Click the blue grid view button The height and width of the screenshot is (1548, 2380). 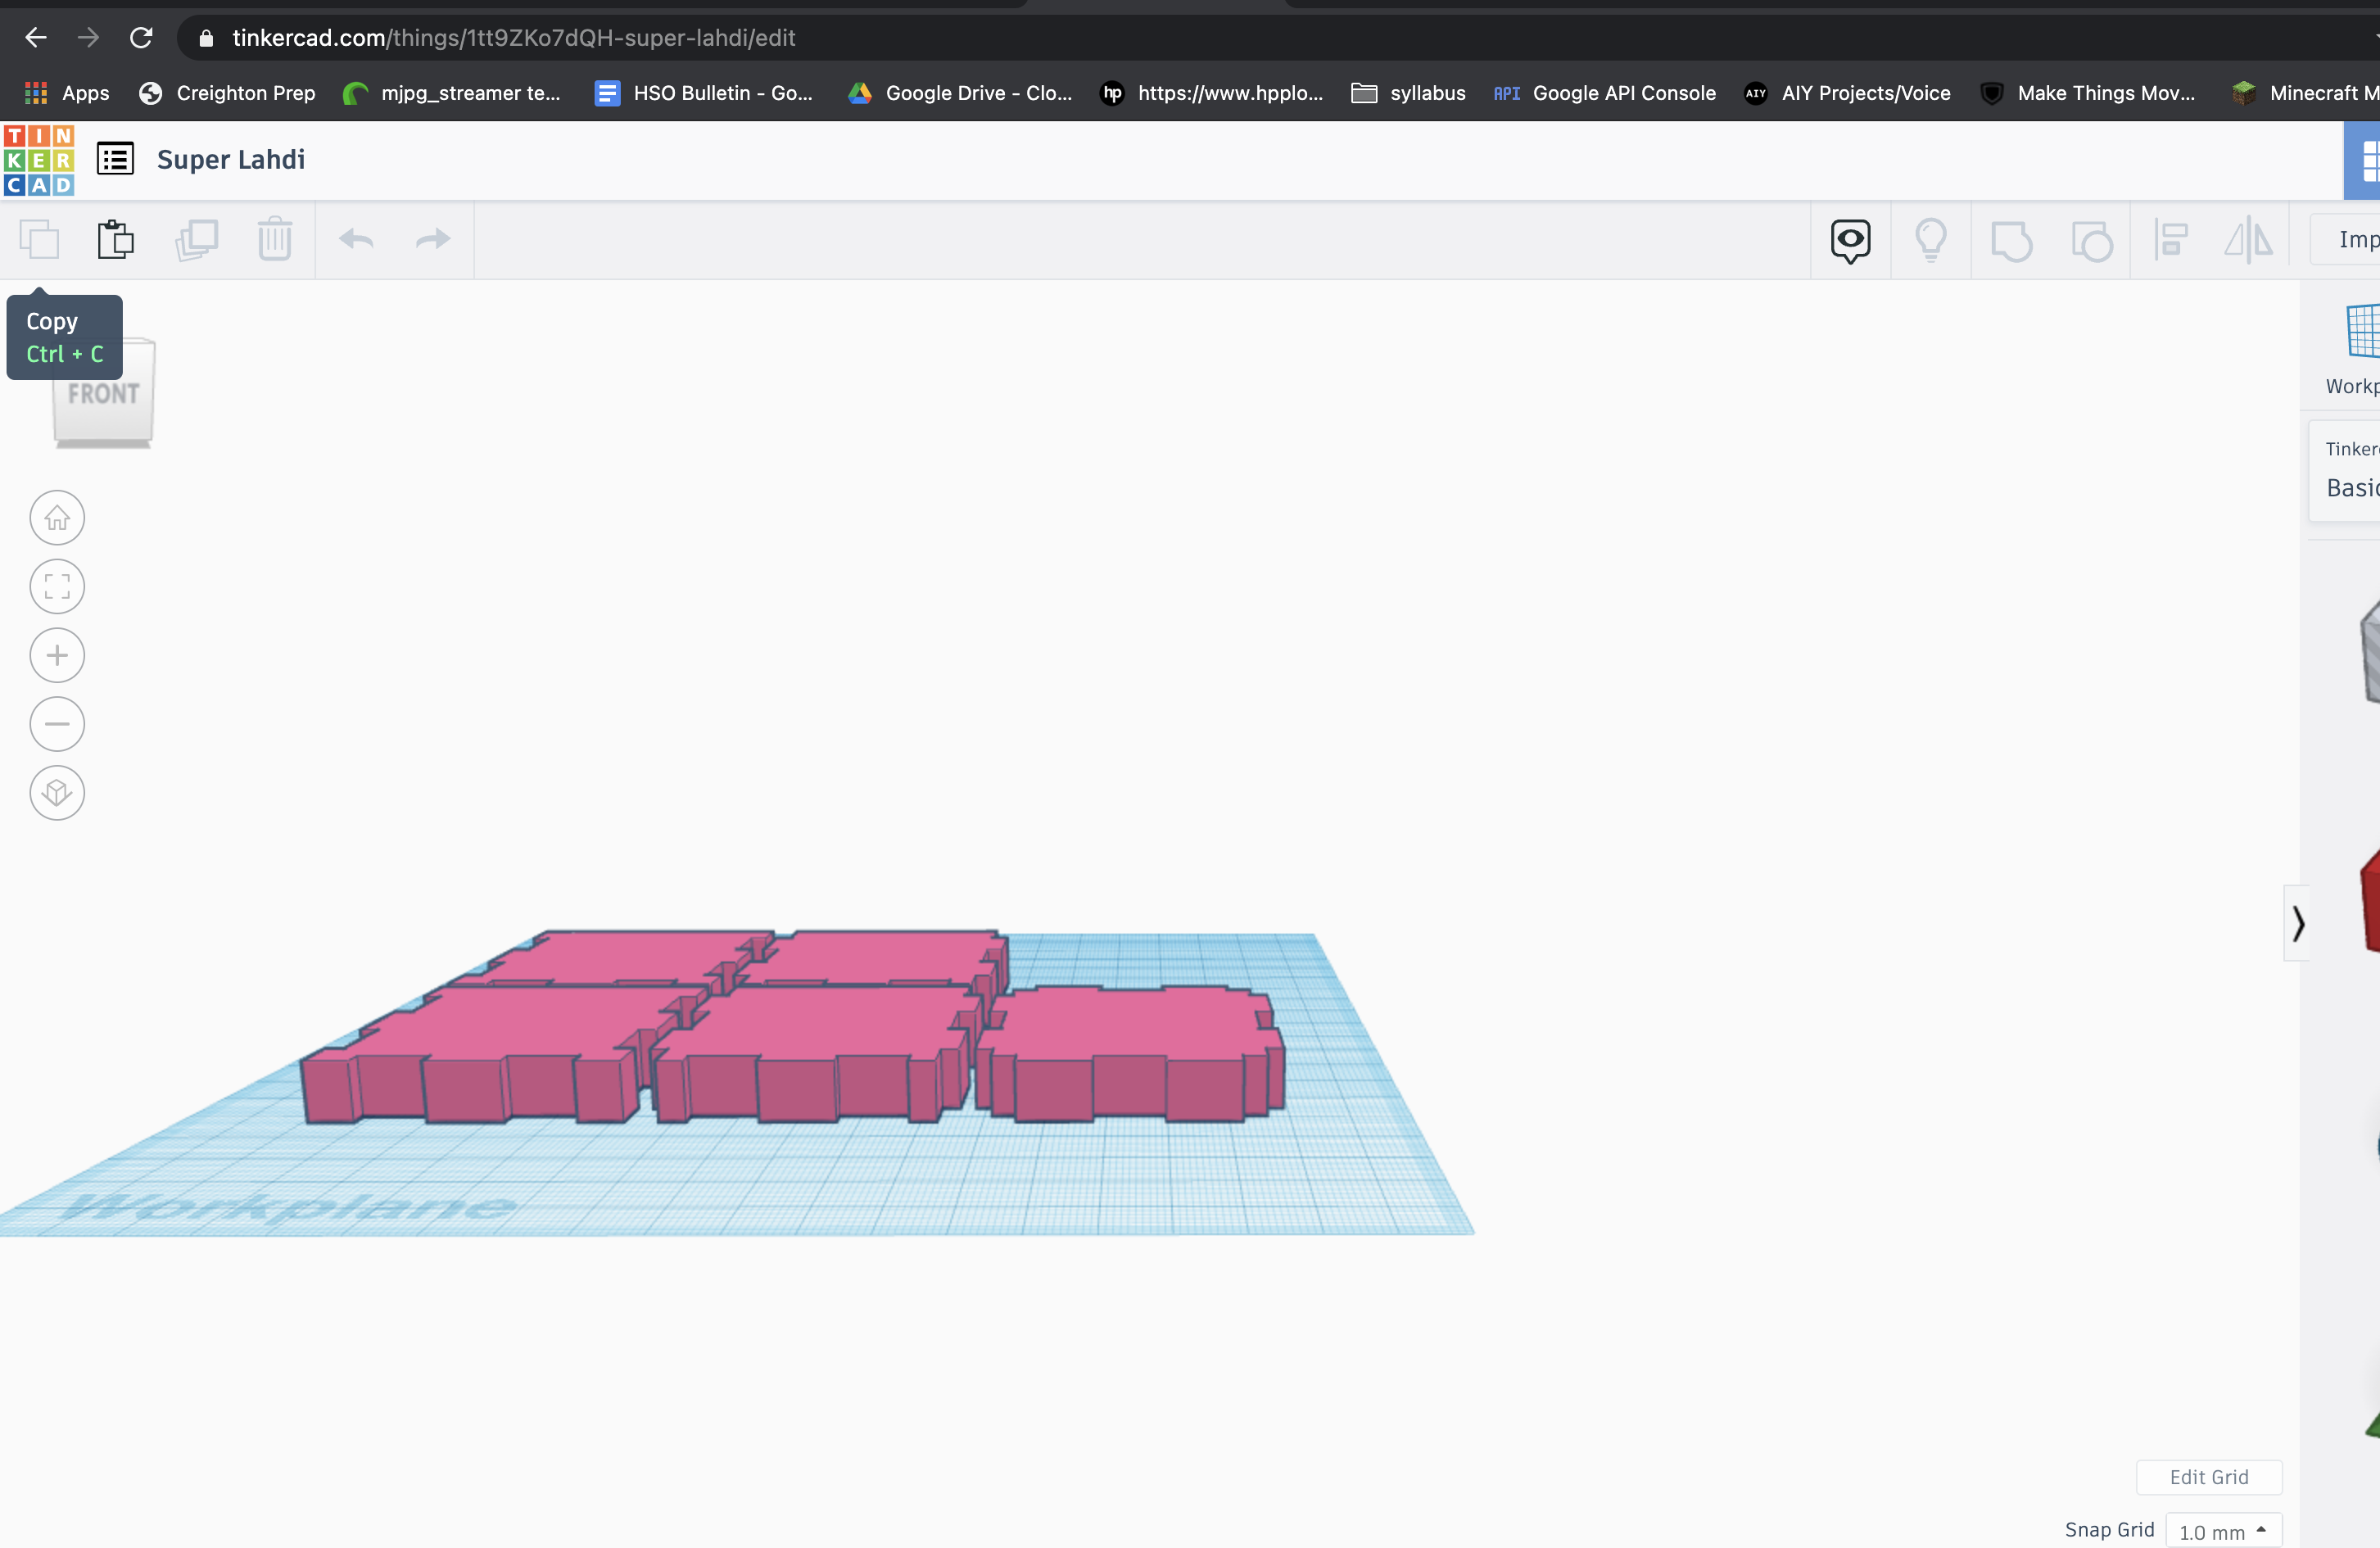(x=2363, y=160)
